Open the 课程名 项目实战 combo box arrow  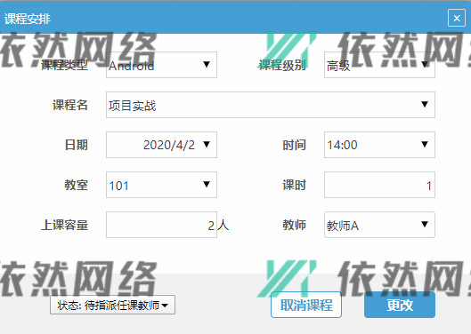(425, 104)
